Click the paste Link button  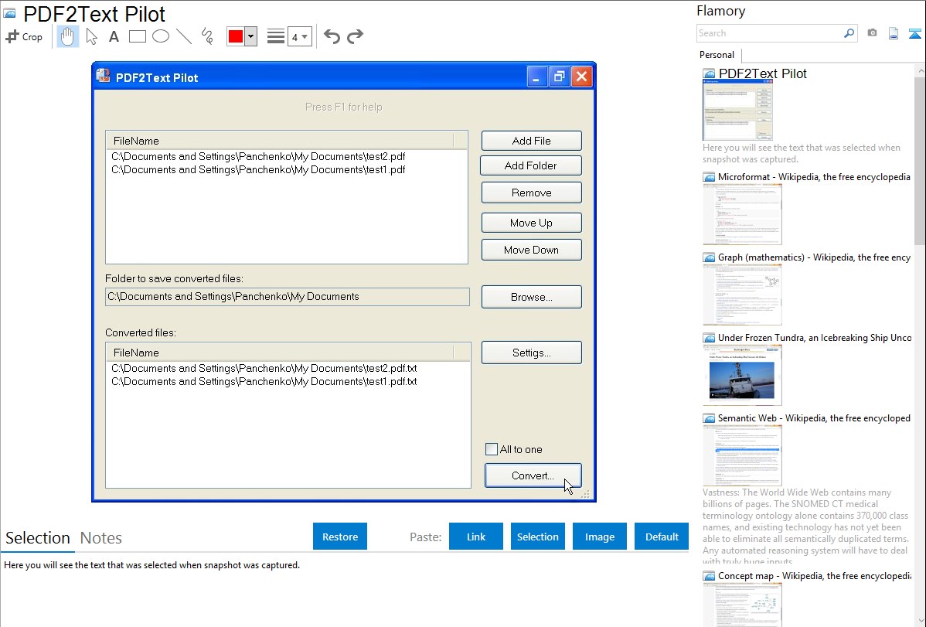tap(476, 537)
